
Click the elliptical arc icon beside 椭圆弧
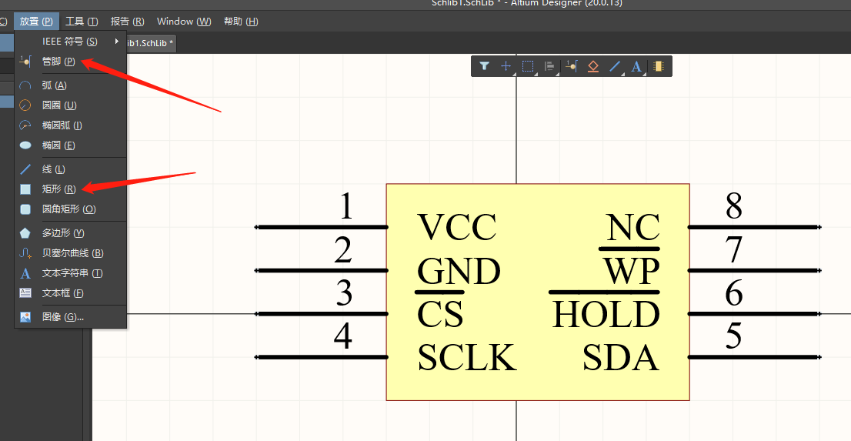click(25, 125)
